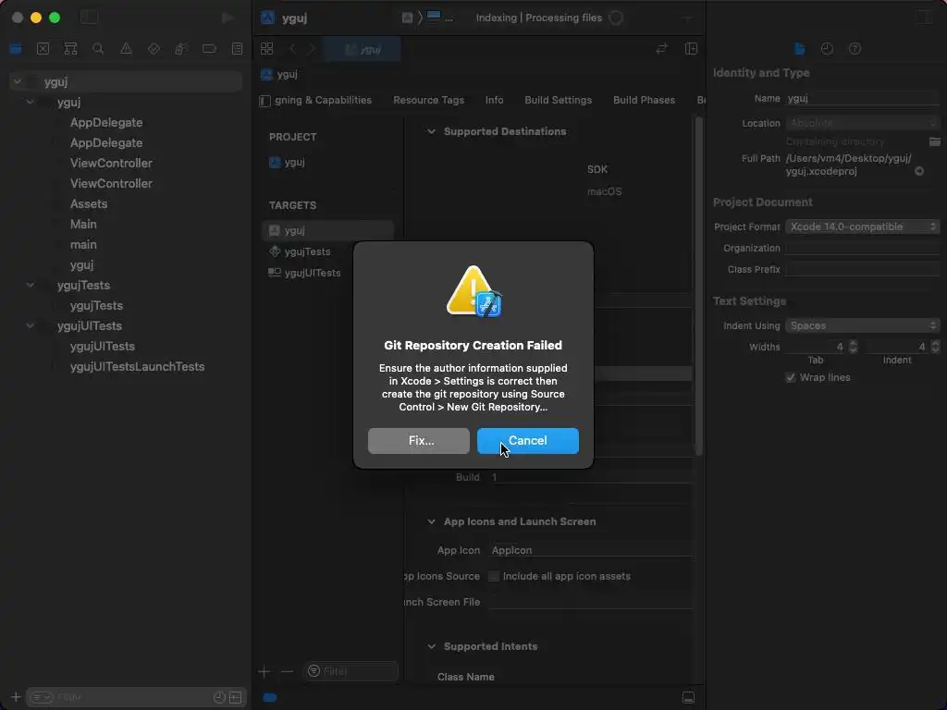Image resolution: width=947 pixels, height=710 pixels.
Task: Click the add editor split icon
Action: [x=691, y=49]
